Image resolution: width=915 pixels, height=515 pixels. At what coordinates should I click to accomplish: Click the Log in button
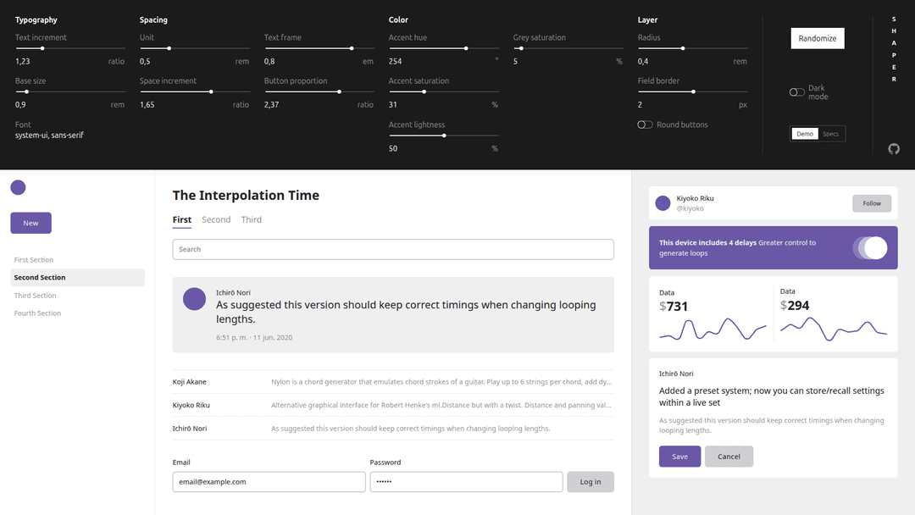click(590, 482)
